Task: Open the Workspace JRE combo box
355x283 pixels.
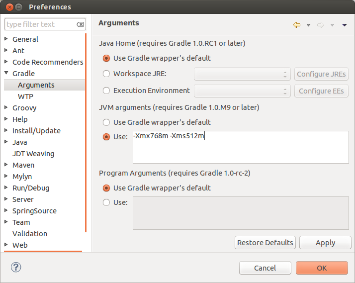Action: 242,74
